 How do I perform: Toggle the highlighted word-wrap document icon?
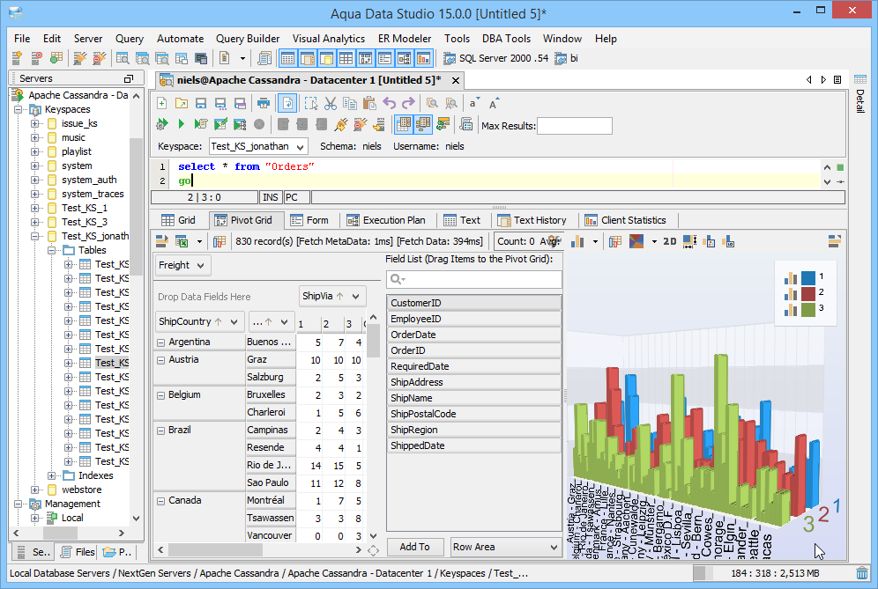click(x=287, y=104)
